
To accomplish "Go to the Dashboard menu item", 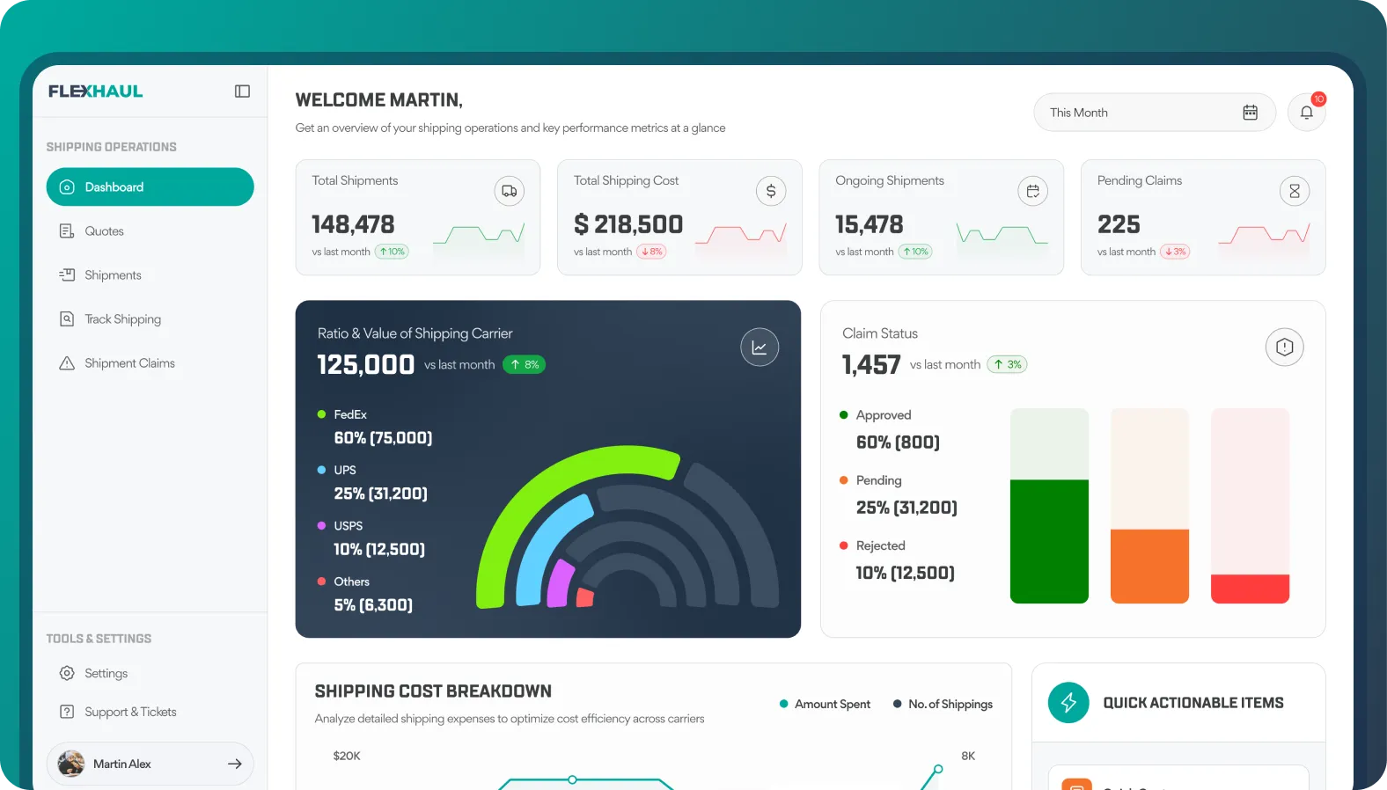I will point(150,187).
